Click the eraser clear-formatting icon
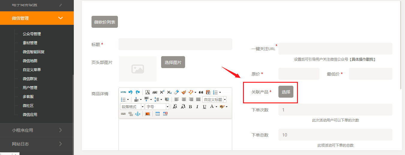This screenshot has height=155, width=405. (x=176, y=92)
